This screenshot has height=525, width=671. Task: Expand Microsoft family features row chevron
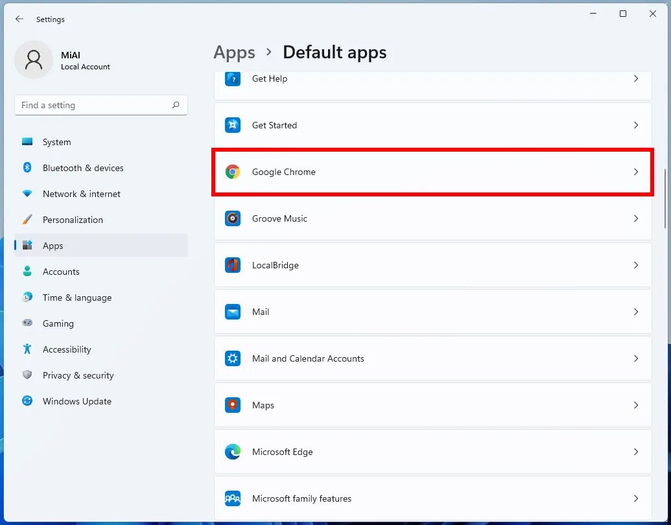click(x=636, y=498)
